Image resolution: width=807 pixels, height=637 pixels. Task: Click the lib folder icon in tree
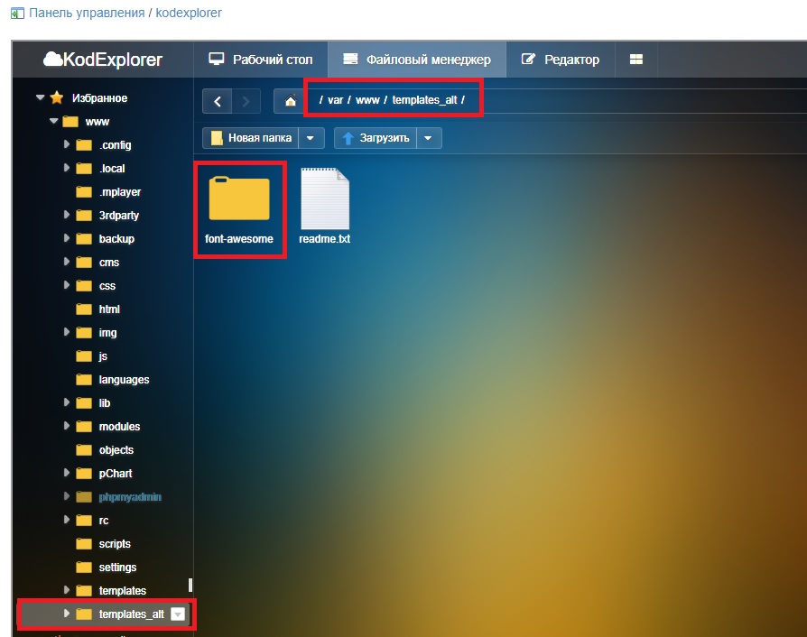pos(84,403)
